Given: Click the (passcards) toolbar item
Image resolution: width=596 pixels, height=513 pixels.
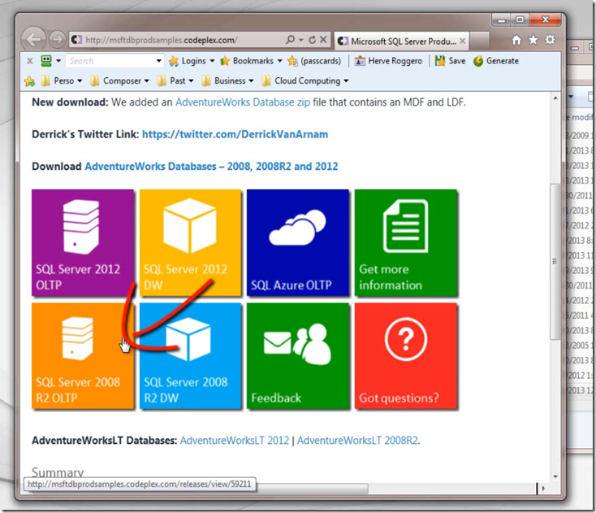Looking at the screenshot, I should pos(314,61).
